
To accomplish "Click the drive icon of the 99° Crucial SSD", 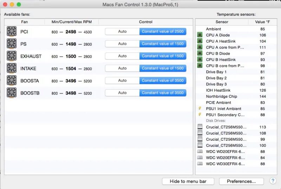I will coord(200,139).
